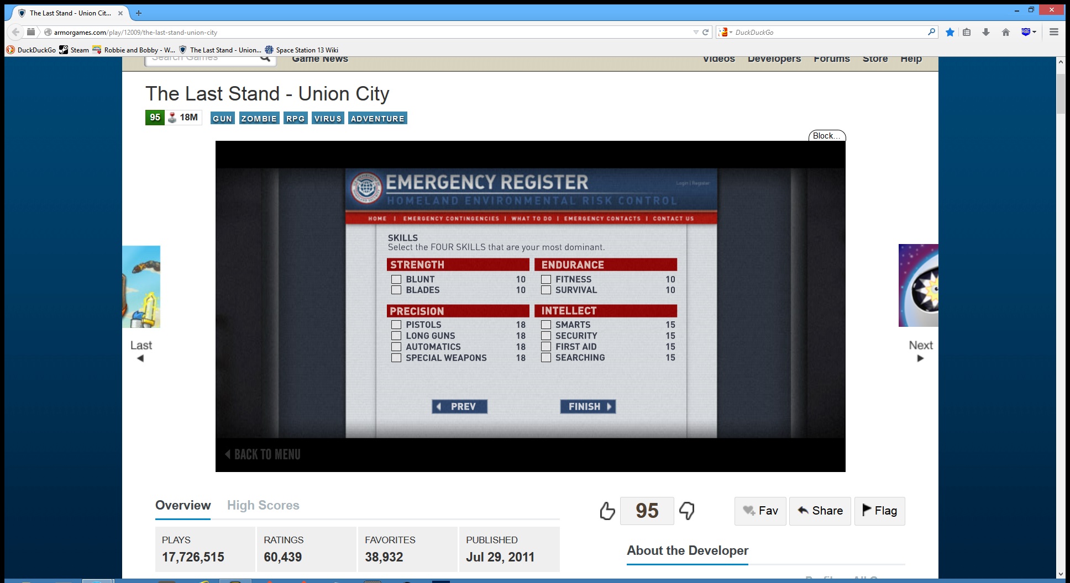
Task: Click the thumbs down rating icon
Action: click(687, 511)
